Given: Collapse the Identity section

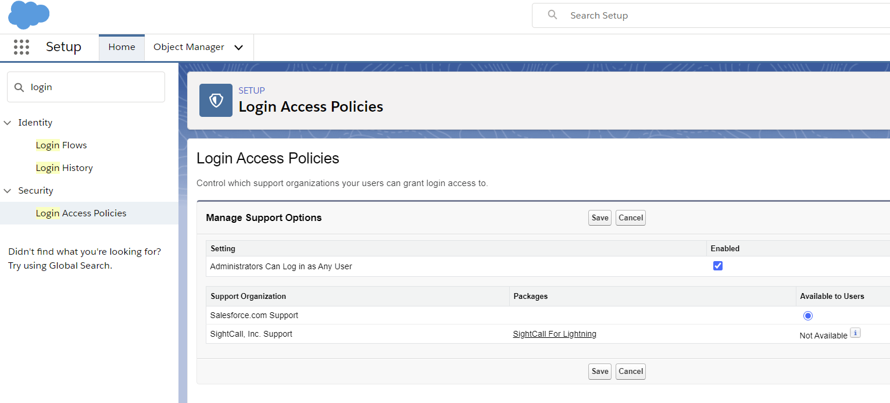Looking at the screenshot, I should tap(8, 123).
